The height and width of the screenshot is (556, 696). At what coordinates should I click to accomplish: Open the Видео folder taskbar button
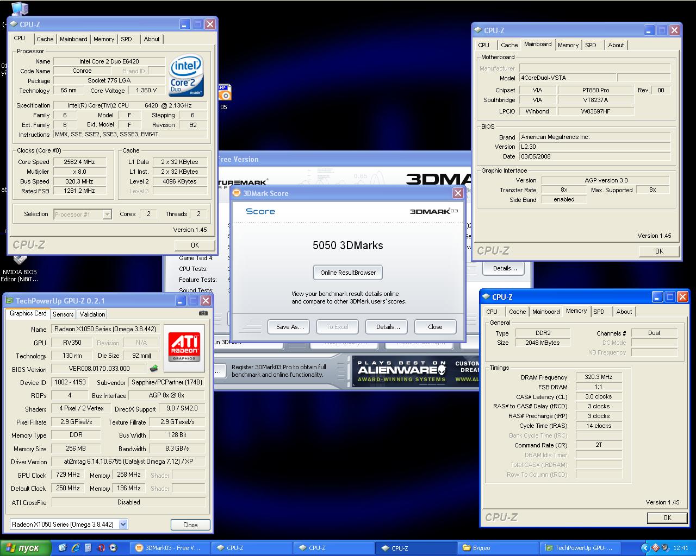(498, 548)
